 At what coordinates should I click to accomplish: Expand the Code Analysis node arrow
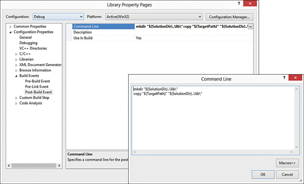pos(16,103)
